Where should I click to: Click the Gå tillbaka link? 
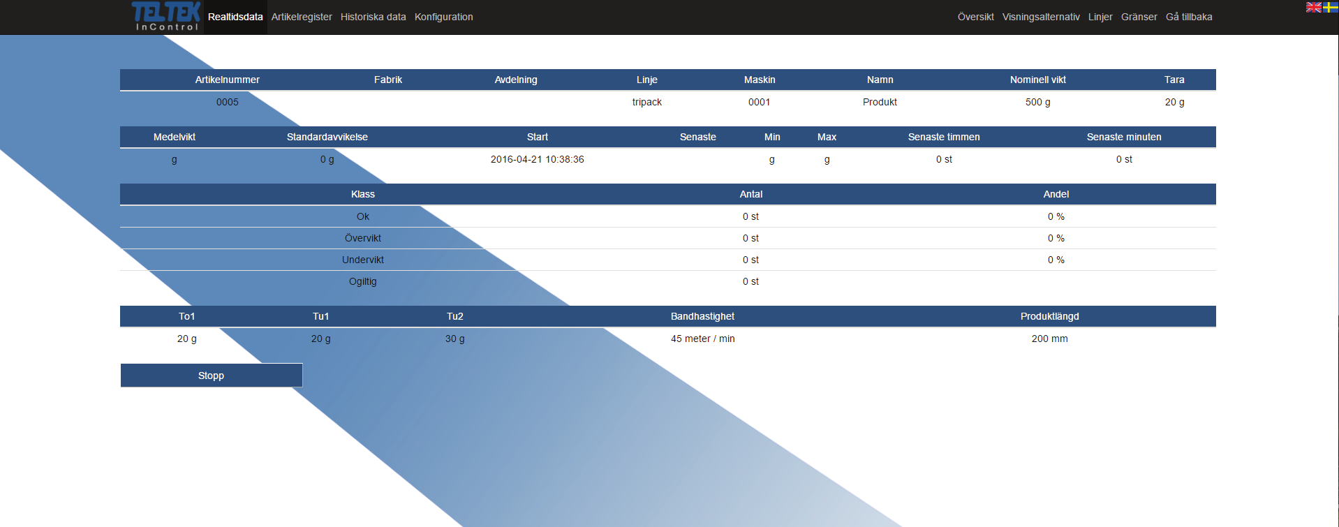click(x=1189, y=17)
